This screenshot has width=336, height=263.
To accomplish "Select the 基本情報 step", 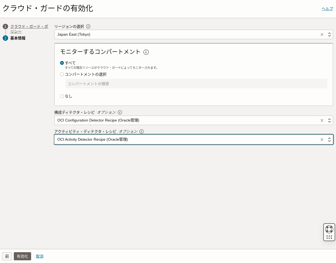I will [18, 38].
